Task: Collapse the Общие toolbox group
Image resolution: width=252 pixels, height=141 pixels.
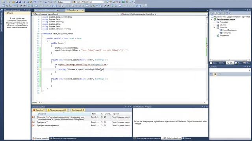Action: click(6, 13)
